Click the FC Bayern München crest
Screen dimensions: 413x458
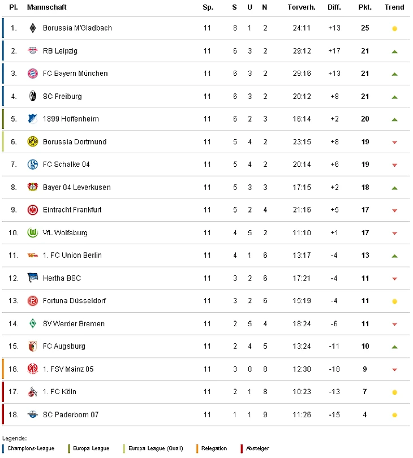coord(32,74)
